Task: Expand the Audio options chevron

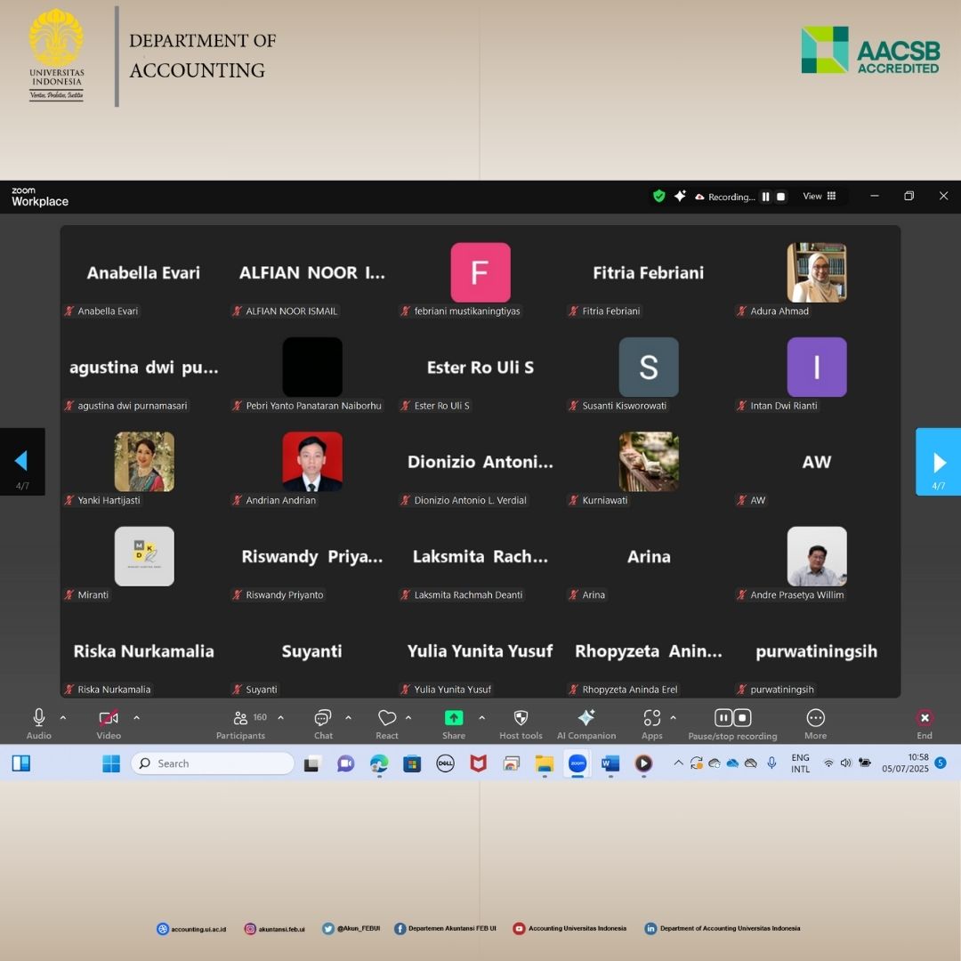Action: tap(63, 717)
